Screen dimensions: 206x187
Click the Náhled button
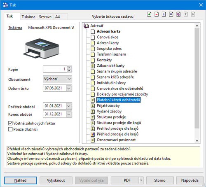point(21,180)
